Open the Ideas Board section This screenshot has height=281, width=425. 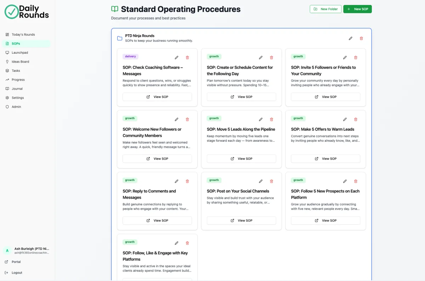pyautogui.click(x=20, y=62)
